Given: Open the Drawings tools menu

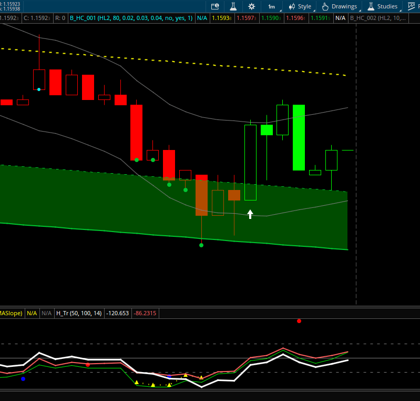Looking at the screenshot, I should (340, 6).
